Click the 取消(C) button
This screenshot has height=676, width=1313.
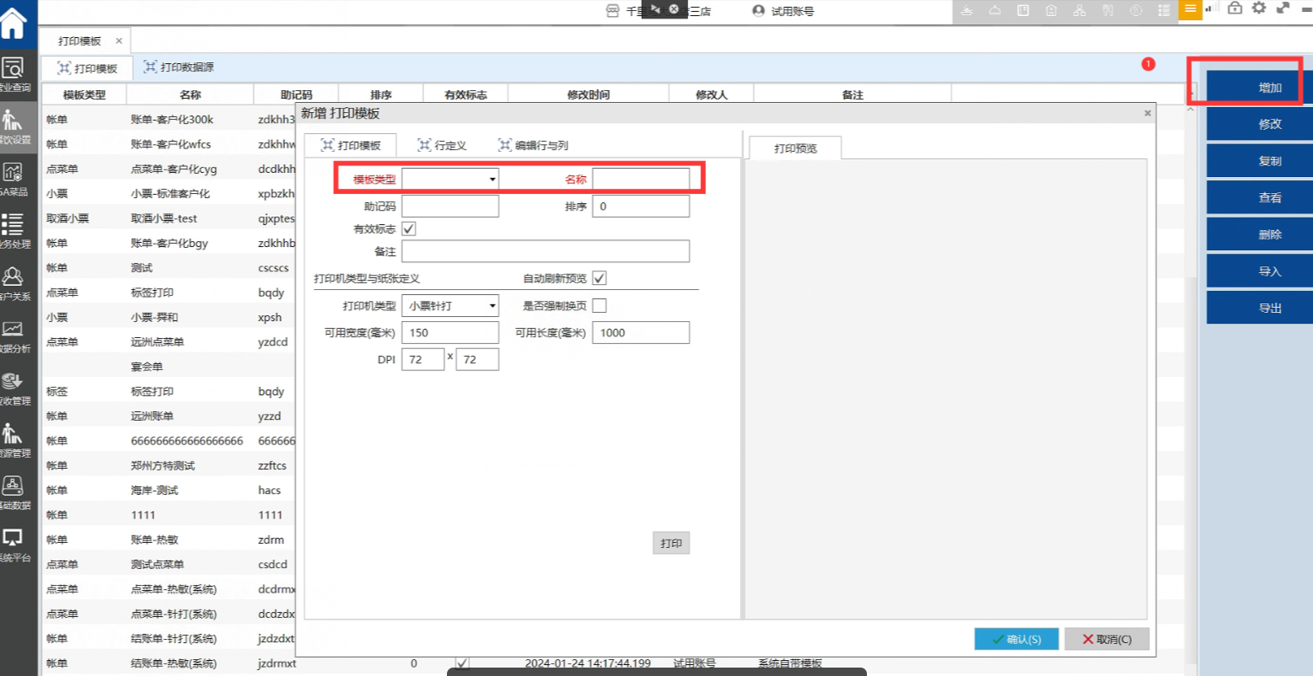tap(1106, 639)
